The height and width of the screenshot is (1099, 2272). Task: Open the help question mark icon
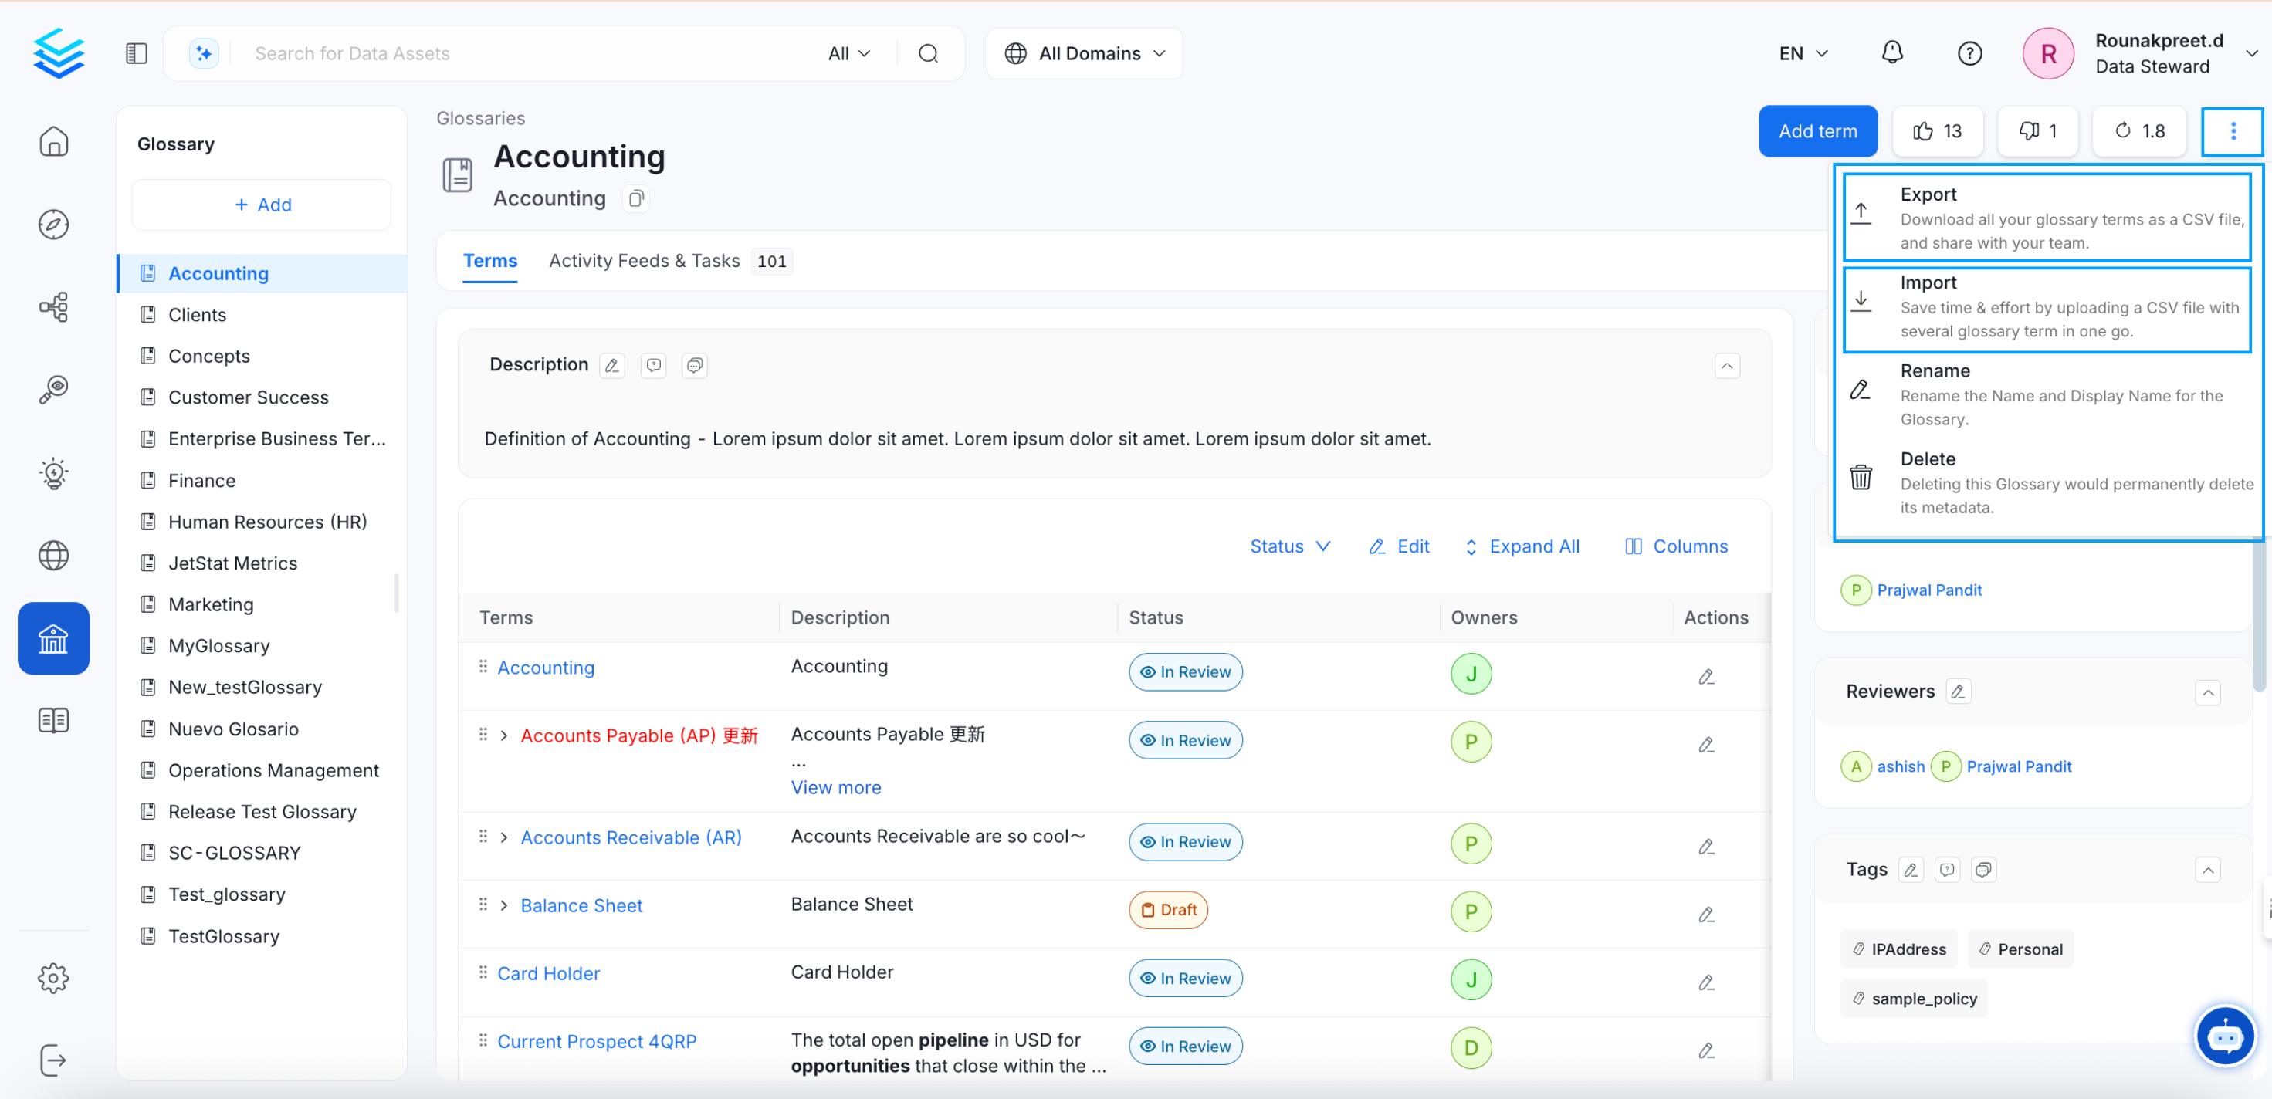[1969, 53]
